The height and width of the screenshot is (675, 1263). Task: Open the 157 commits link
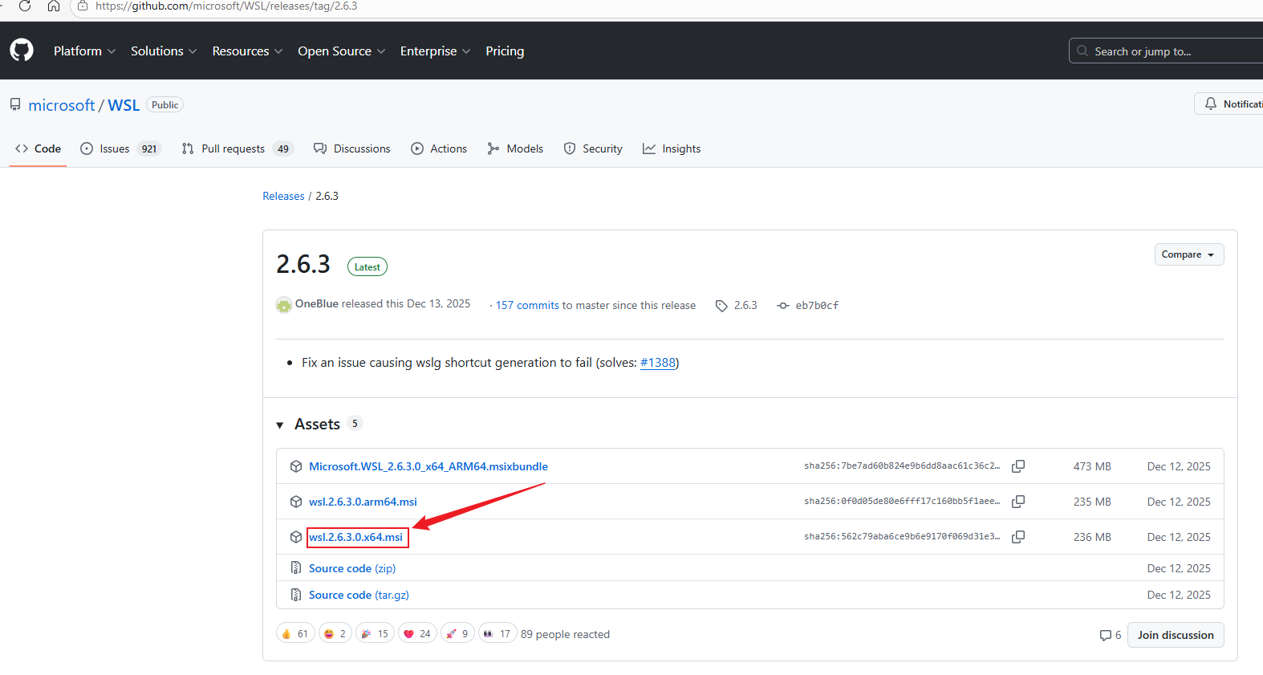527,306
